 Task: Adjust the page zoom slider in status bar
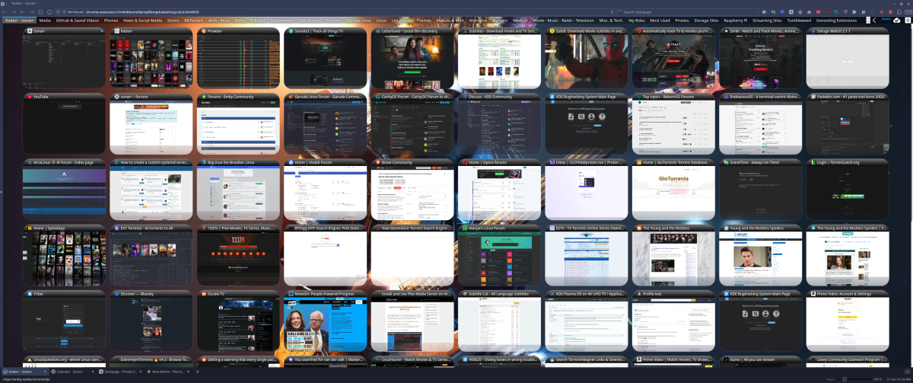854,379
